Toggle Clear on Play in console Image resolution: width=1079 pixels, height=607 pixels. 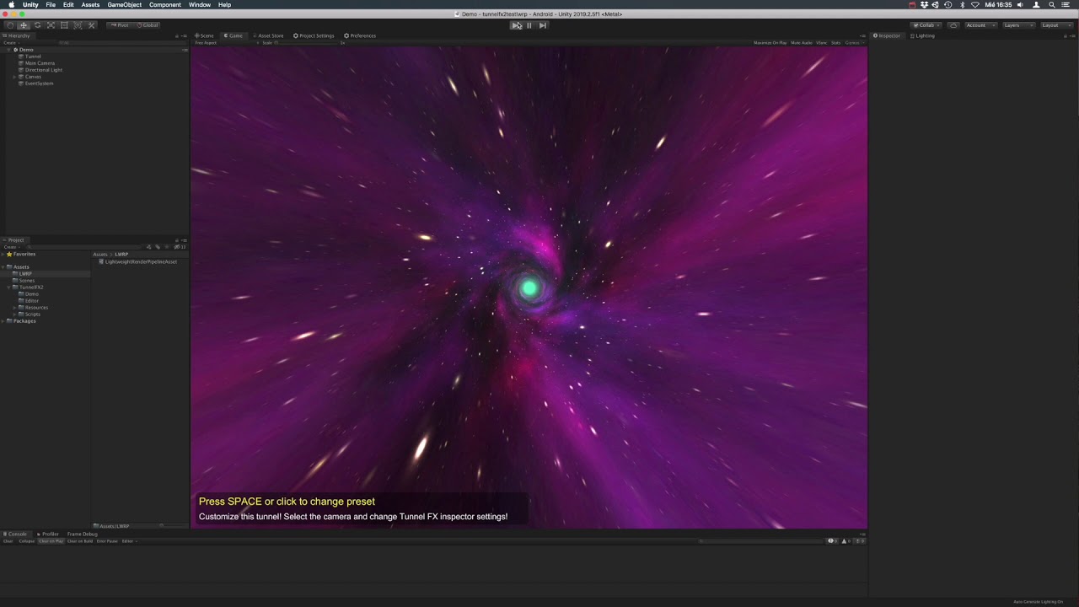point(51,541)
